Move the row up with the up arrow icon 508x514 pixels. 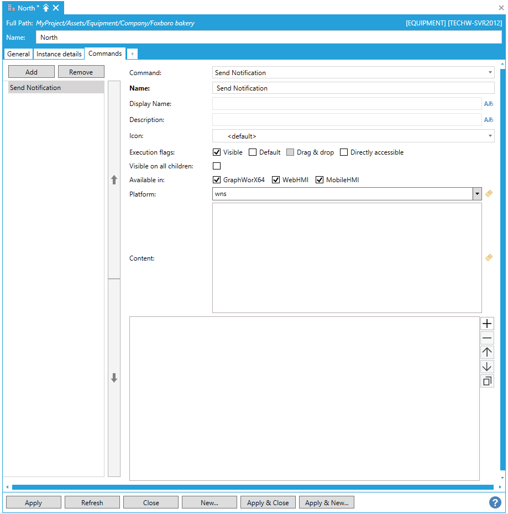pyautogui.click(x=487, y=353)
